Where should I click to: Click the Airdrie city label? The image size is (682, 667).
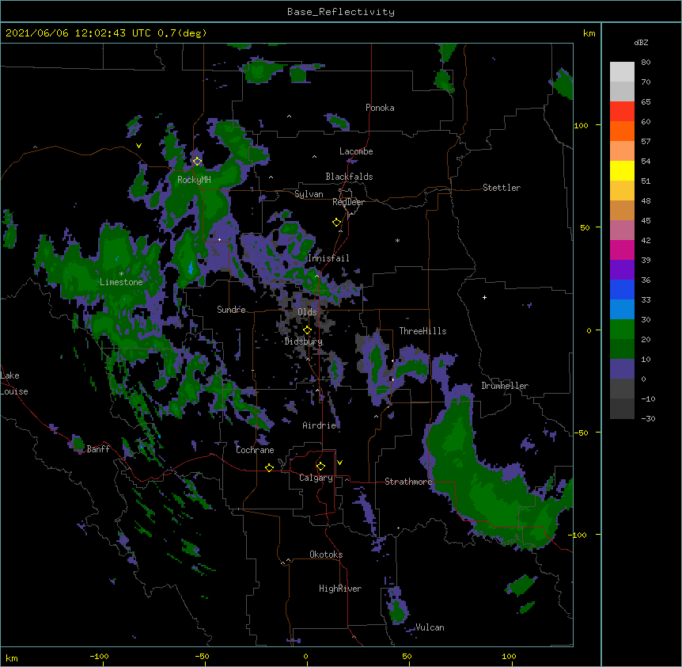coord(320,425)
